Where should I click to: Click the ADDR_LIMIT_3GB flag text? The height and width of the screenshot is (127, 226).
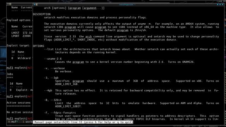(66, 84)
